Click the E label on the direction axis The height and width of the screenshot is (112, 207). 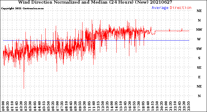199,77
